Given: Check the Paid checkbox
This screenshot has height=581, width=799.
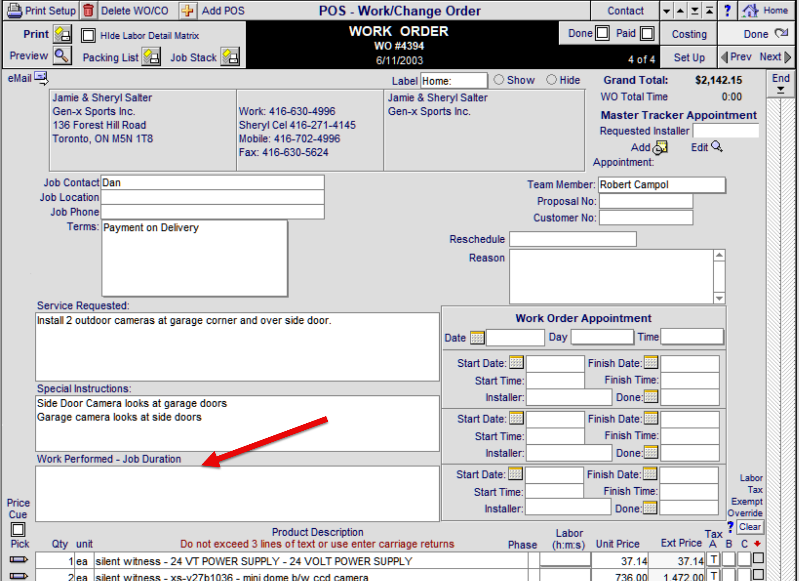Looking at the screenshot, I should [x=647, y=33].
